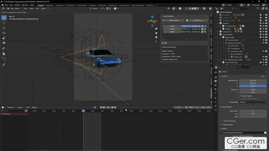This screenshot has height=151, width=269.
Task: Click pencil edit icon for Preset 1
Action: (202, 26)
